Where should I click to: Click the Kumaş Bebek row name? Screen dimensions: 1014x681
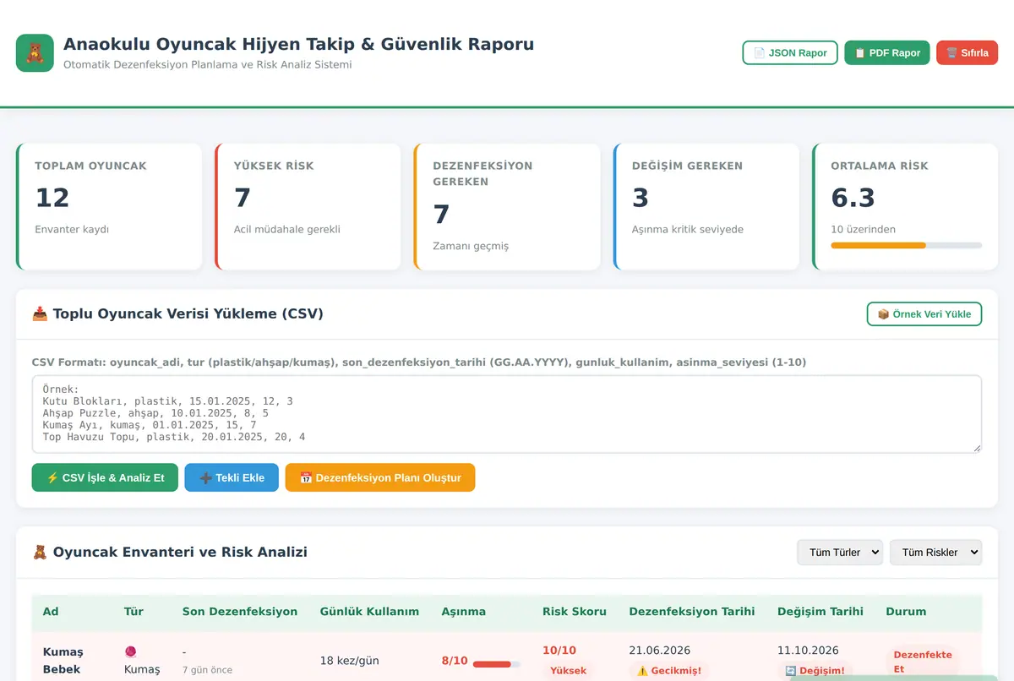(x=63, y=660)
